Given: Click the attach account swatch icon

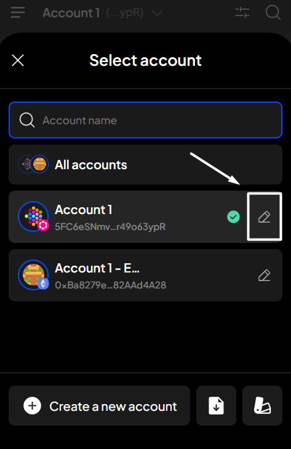Looking at the screenshot, I should pyautogui.click(x=262, y=405).
